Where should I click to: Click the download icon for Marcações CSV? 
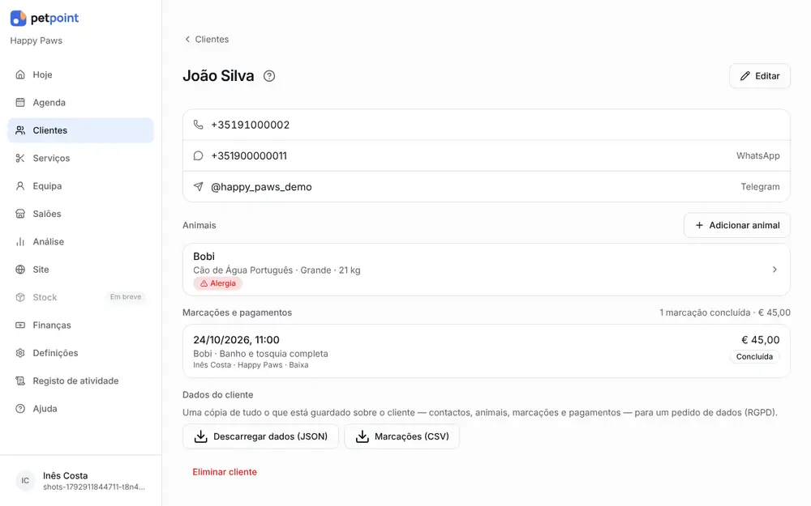pos(362,436)
